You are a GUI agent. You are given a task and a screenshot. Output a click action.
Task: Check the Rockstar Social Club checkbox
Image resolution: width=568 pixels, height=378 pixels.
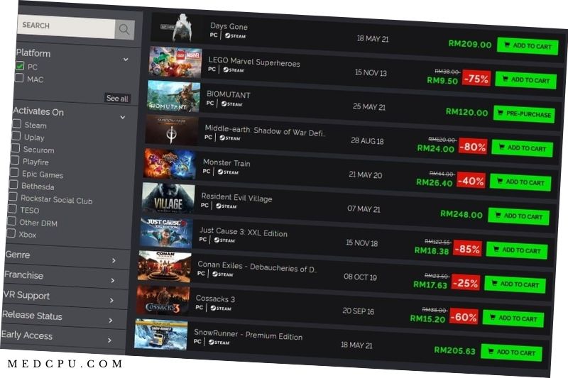(x=13, y=196)
